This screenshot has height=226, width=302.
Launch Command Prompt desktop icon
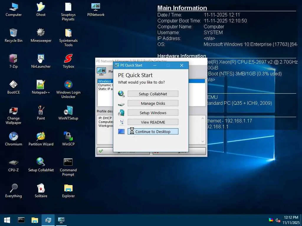click(68, 167)
